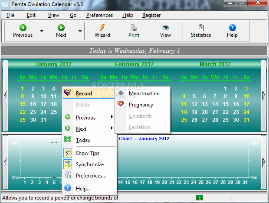Expand the Next submenu in context menu
This screenshot has height=203, width=269.
pyautogui.click(x=112, y=128)
